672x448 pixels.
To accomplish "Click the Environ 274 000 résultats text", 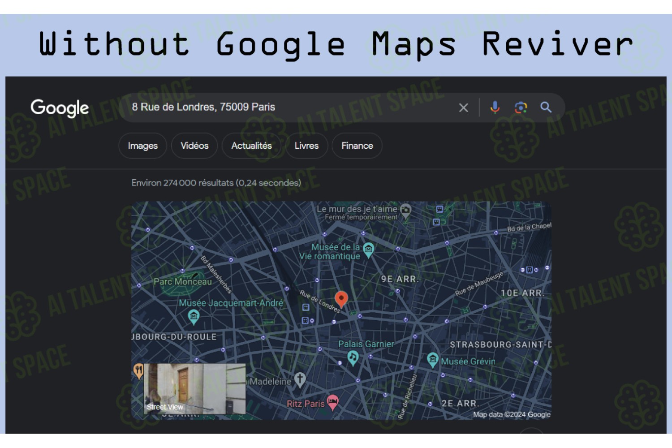I will (216, 183).
